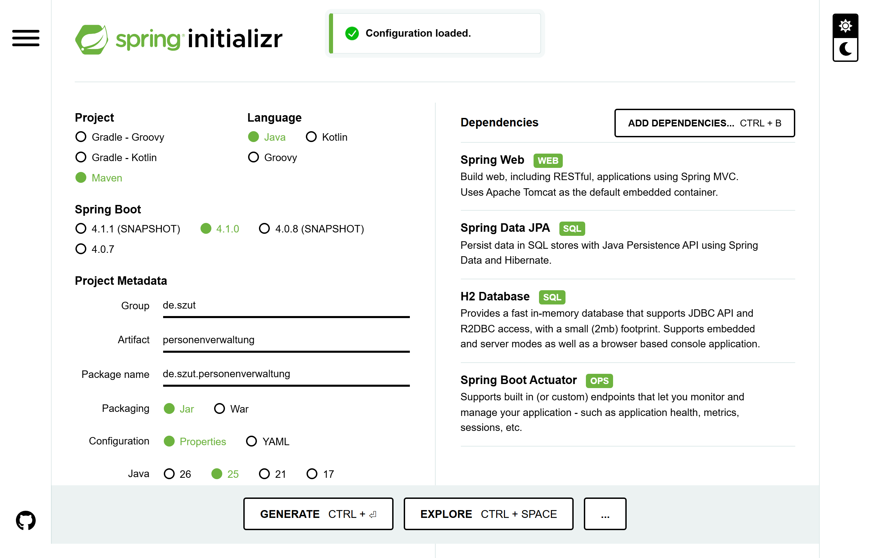The image size is (870, 558).
Task: Select the Gradle - Kotlin project option
Action: pos(116,158)
